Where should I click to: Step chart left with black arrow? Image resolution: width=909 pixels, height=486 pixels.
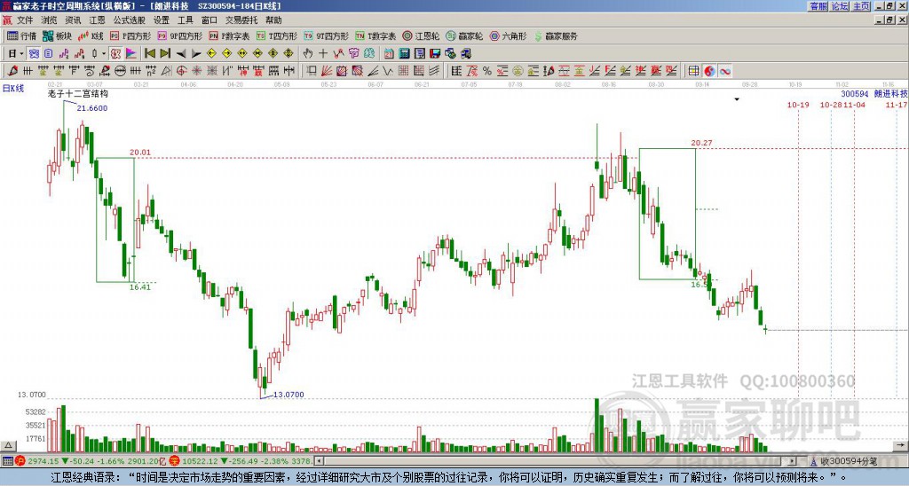tap(181, 53)
